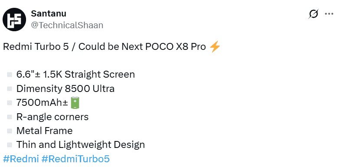
Task: Click the Dimensity 8500 Ultra text
Action: pyautogui.click(x=66, y=89)
